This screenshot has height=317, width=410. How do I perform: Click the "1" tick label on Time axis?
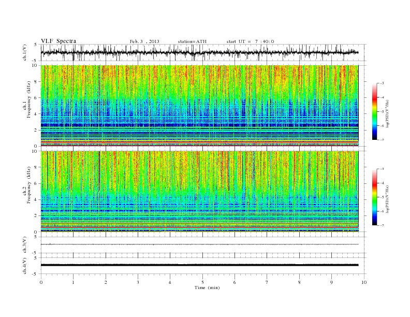point(73,282)
